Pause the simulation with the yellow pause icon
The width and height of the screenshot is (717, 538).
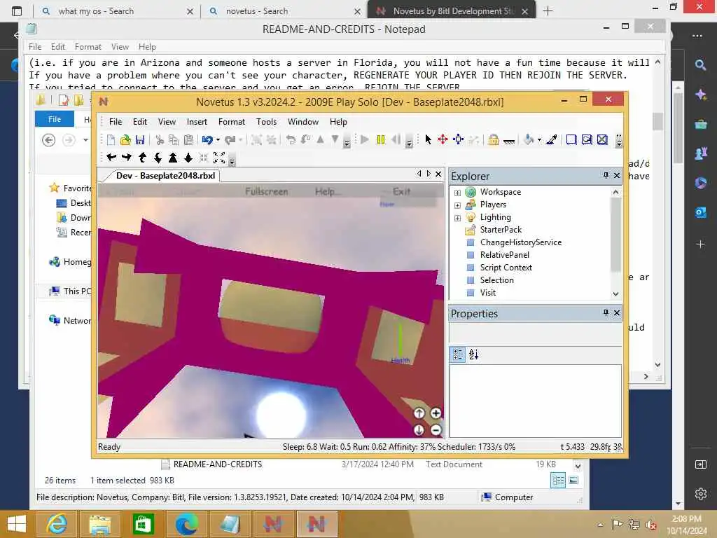[x=380, y=139]
